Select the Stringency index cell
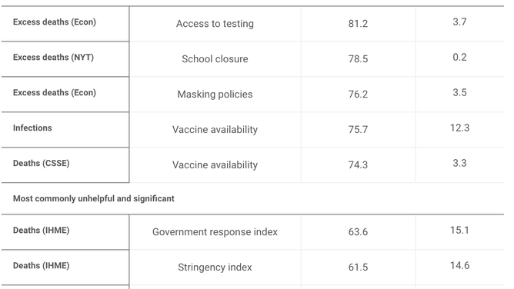This screenshot has width=514, height=289. (x=215, y=267)
